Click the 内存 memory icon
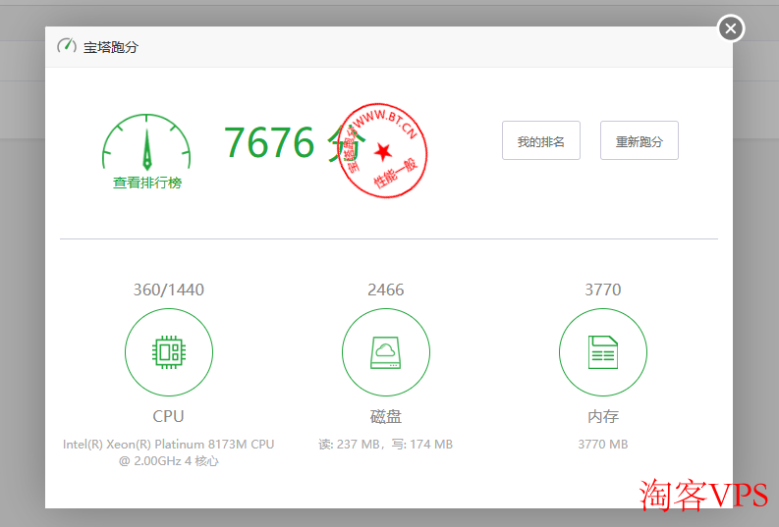This screenshot has height=527, width=779. coord(603,352)
